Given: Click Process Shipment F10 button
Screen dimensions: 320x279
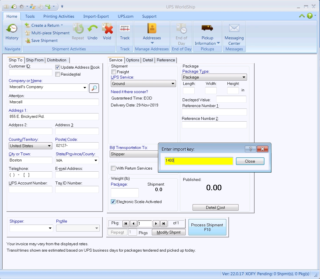Looking at the screenshot, I should [207, 227].
